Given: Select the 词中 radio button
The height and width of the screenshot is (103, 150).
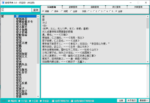Looking at the screenshot, I should (x=52, y=11).
